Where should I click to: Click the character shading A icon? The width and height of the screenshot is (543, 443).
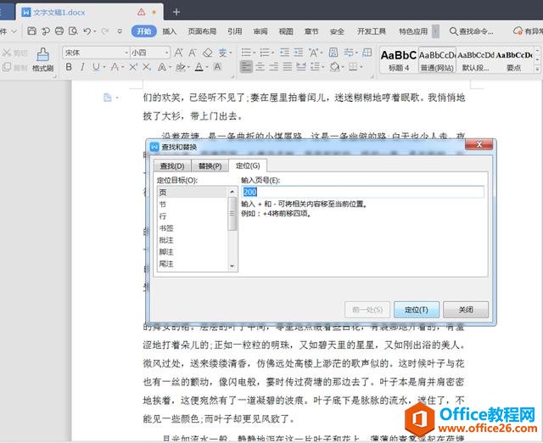(217, 67)
